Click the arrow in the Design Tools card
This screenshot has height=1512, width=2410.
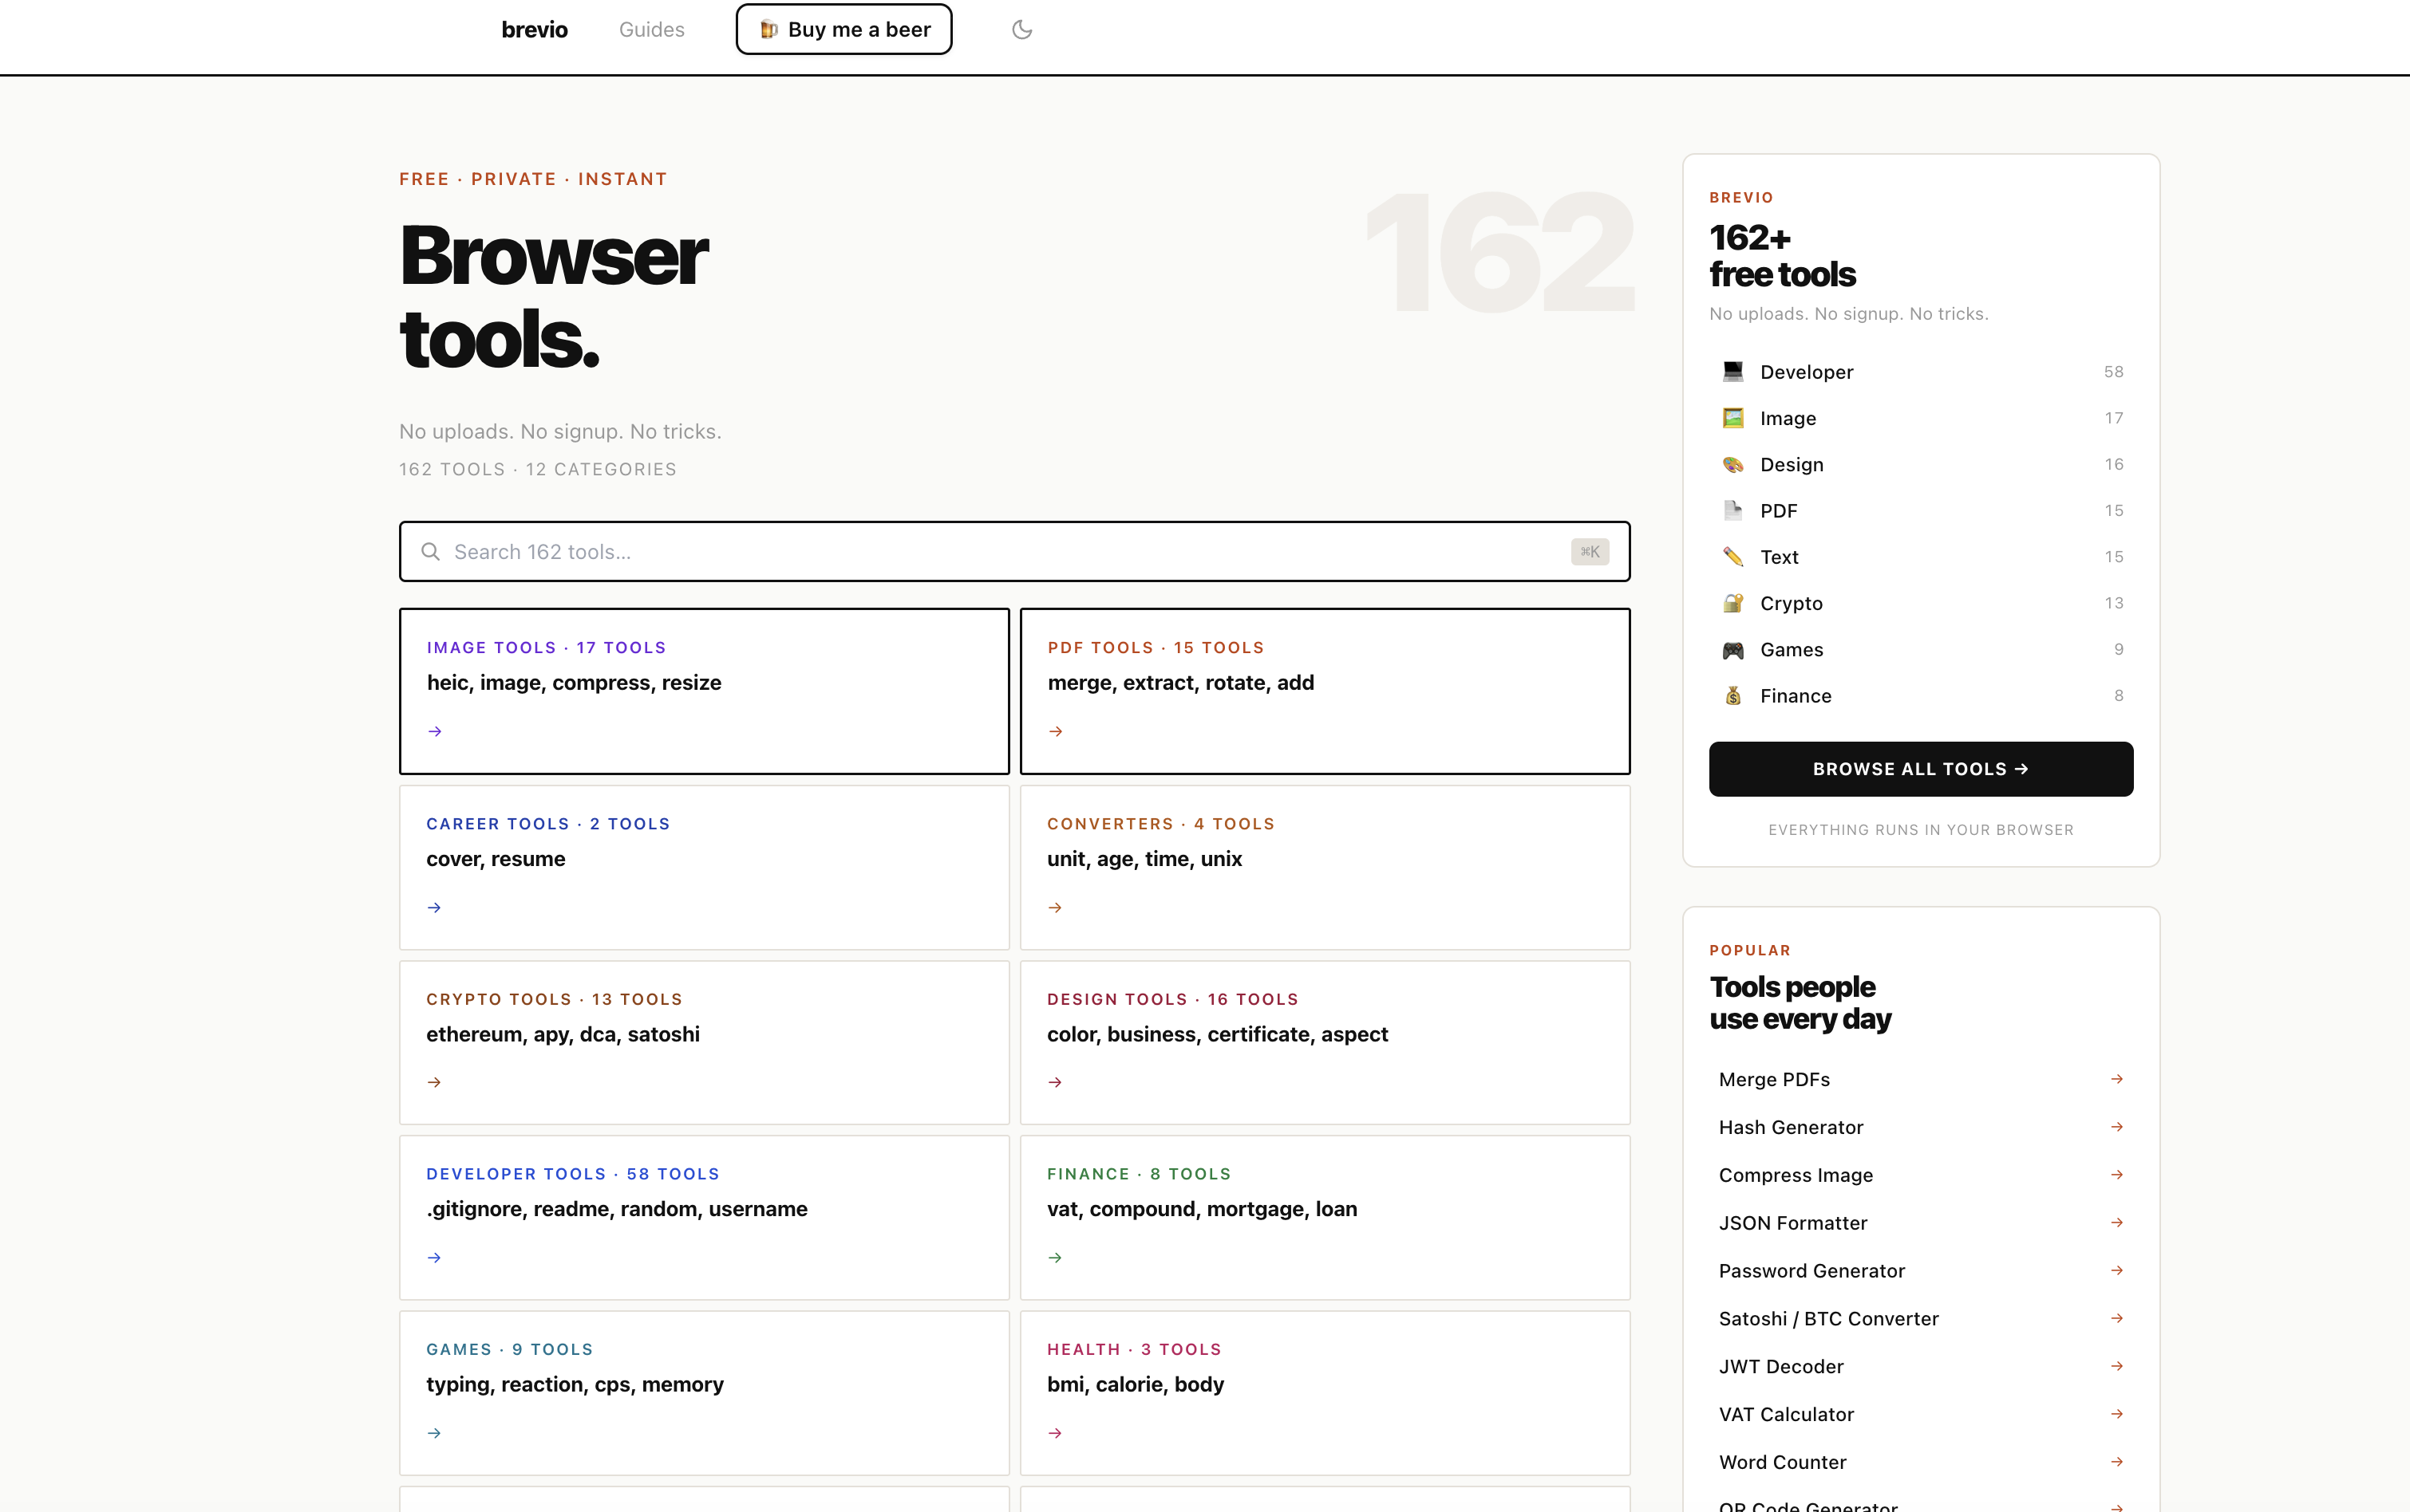coord(1056,1082)
